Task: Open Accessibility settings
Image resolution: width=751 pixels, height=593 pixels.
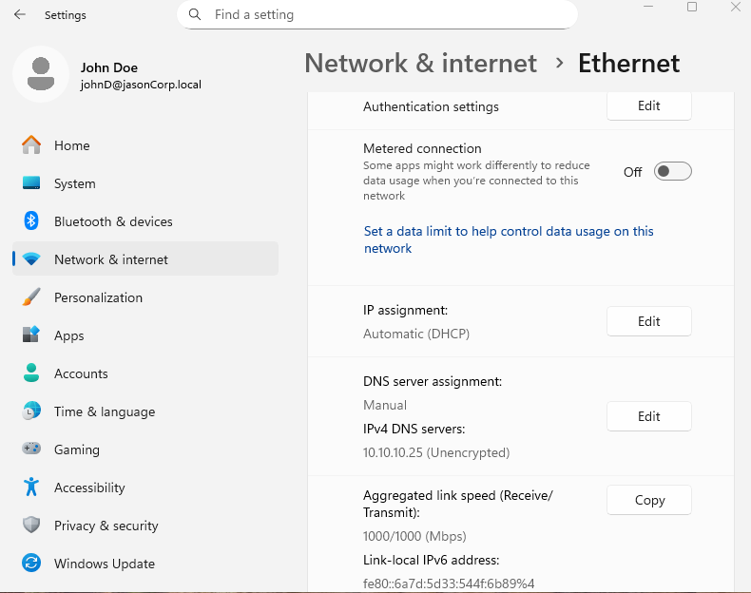Action: click(145, 488)
